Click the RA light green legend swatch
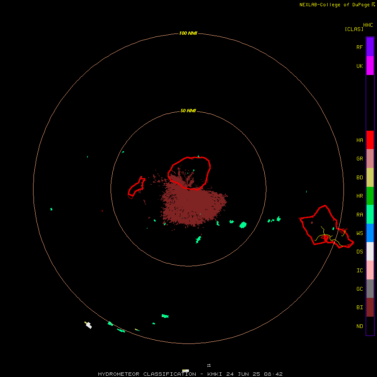 click(370, 214)
